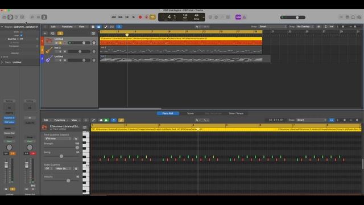Open the Piano Roll Functions menu
Screen dimensions: 364x205
61,120
